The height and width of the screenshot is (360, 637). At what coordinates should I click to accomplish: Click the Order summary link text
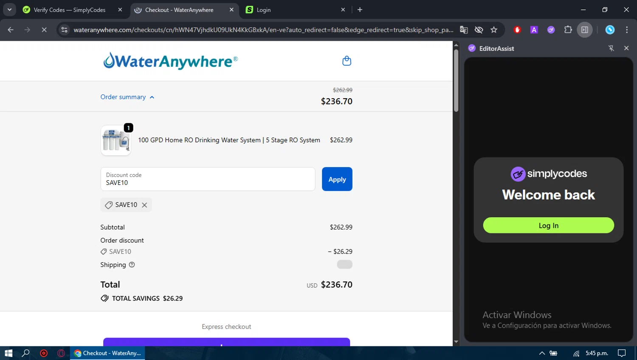pyautogui.click(x=123, y=97)
